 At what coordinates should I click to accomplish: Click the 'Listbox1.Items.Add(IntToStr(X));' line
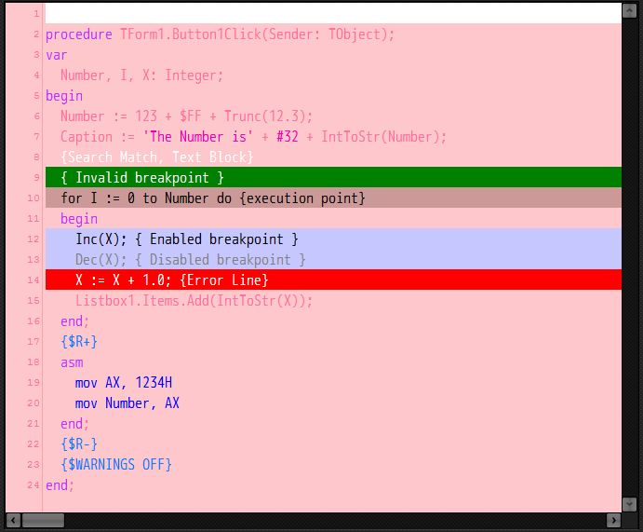tap(194, 301)
